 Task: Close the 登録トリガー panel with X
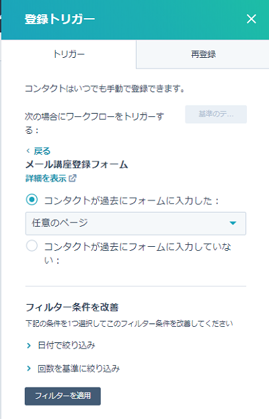point(252,19)
